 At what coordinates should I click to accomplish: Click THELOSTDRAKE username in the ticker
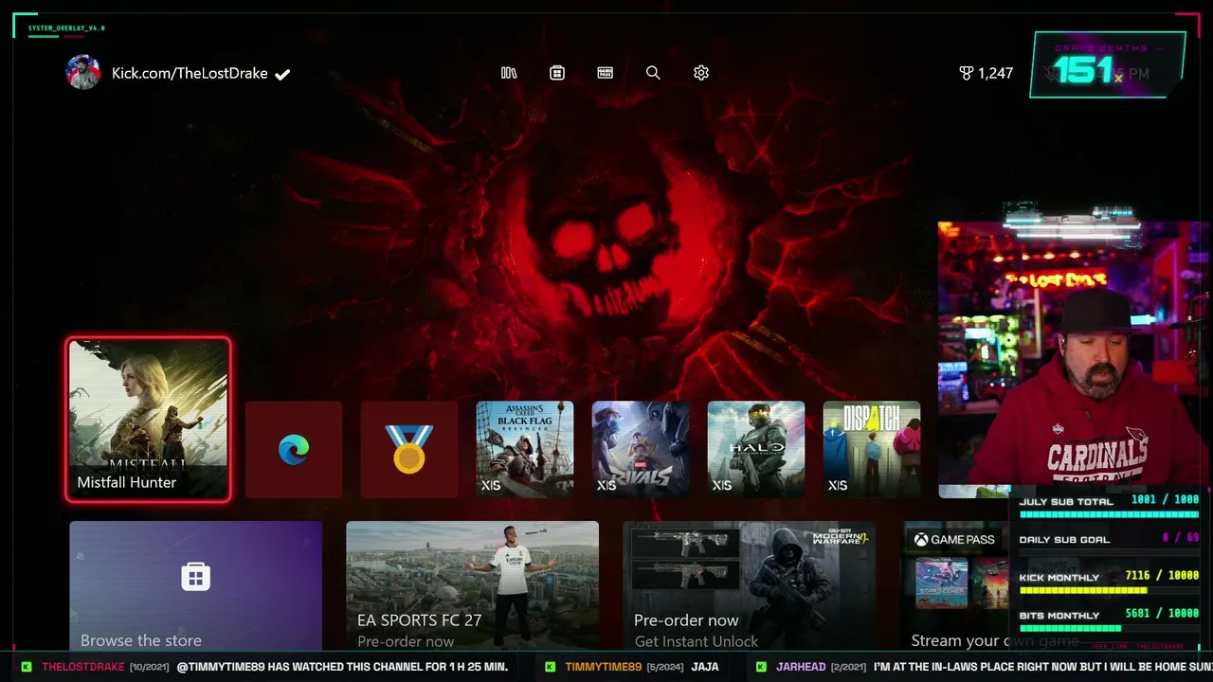click(83, 667)
